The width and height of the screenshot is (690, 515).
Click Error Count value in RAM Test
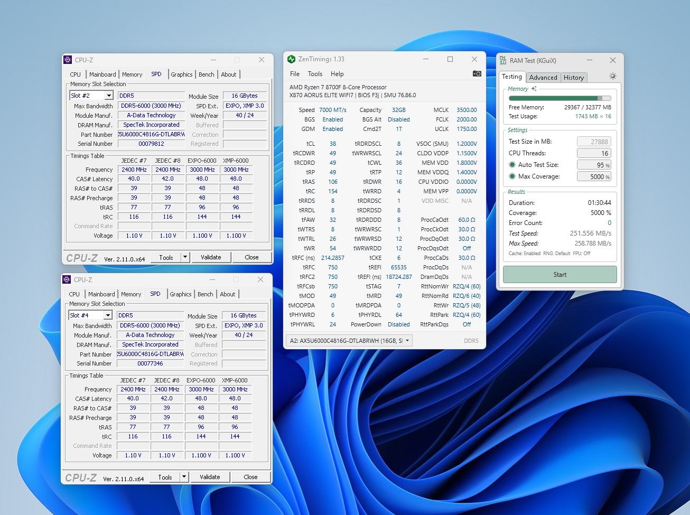[x=609, y=223]
